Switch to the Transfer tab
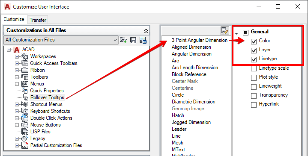Viewport: 308px width, 156px height. coord(38,20)
